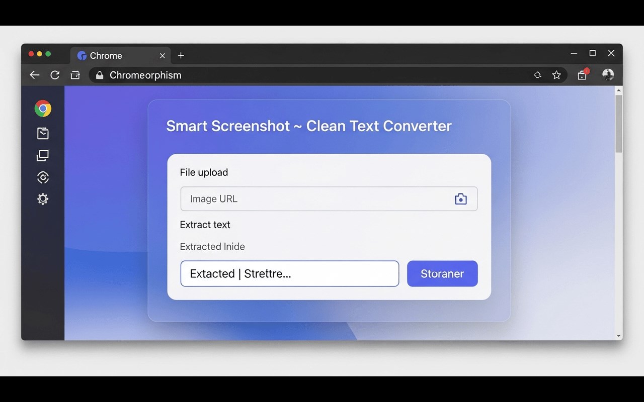Click the back navigation arrow

pyautogui.click(x=34, y=75)
